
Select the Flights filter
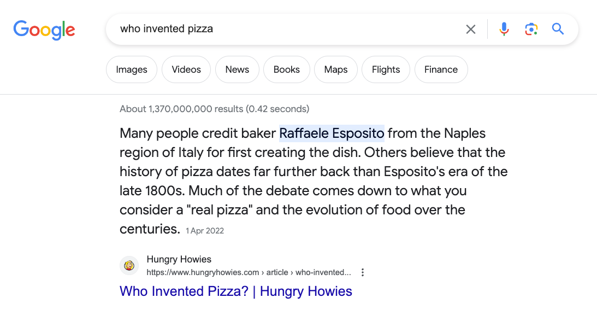pyautogui.click(x=386, y=69)
